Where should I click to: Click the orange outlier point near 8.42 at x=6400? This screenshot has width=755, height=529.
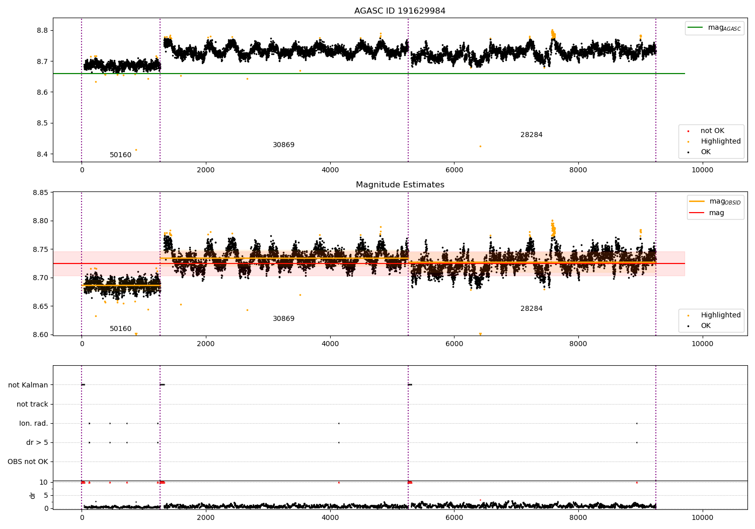pyautogui.click(x=480, y=146)
